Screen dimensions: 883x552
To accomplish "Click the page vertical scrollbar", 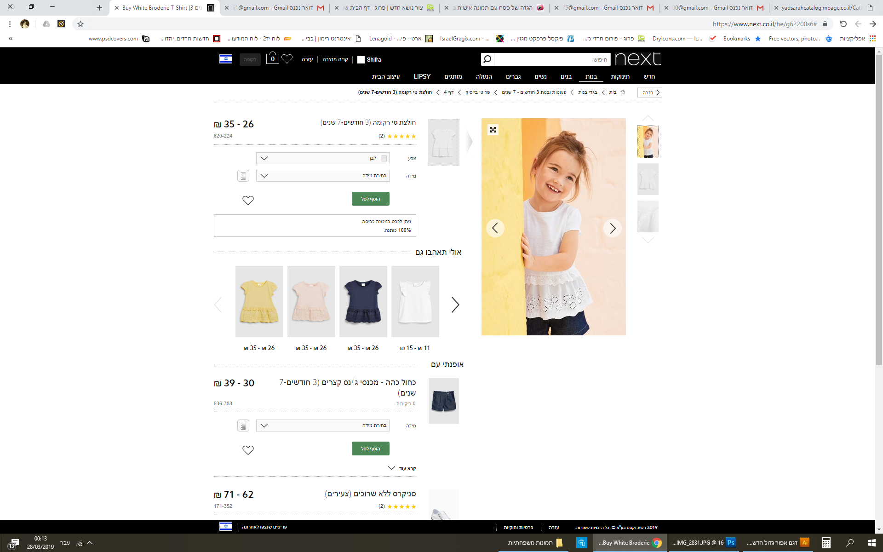I will click(x=879, y=209).
